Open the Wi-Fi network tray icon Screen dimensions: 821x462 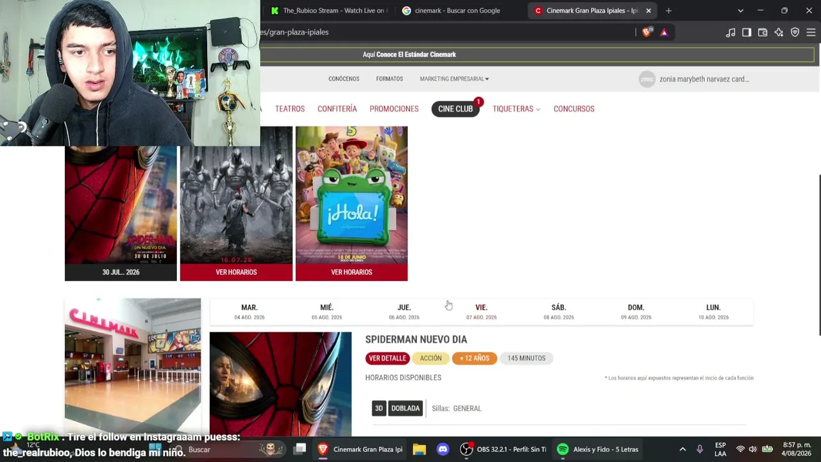coord(740,449)
